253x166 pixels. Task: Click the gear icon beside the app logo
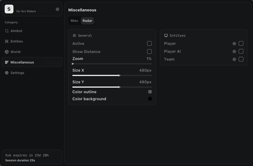[x=57, y=9]
